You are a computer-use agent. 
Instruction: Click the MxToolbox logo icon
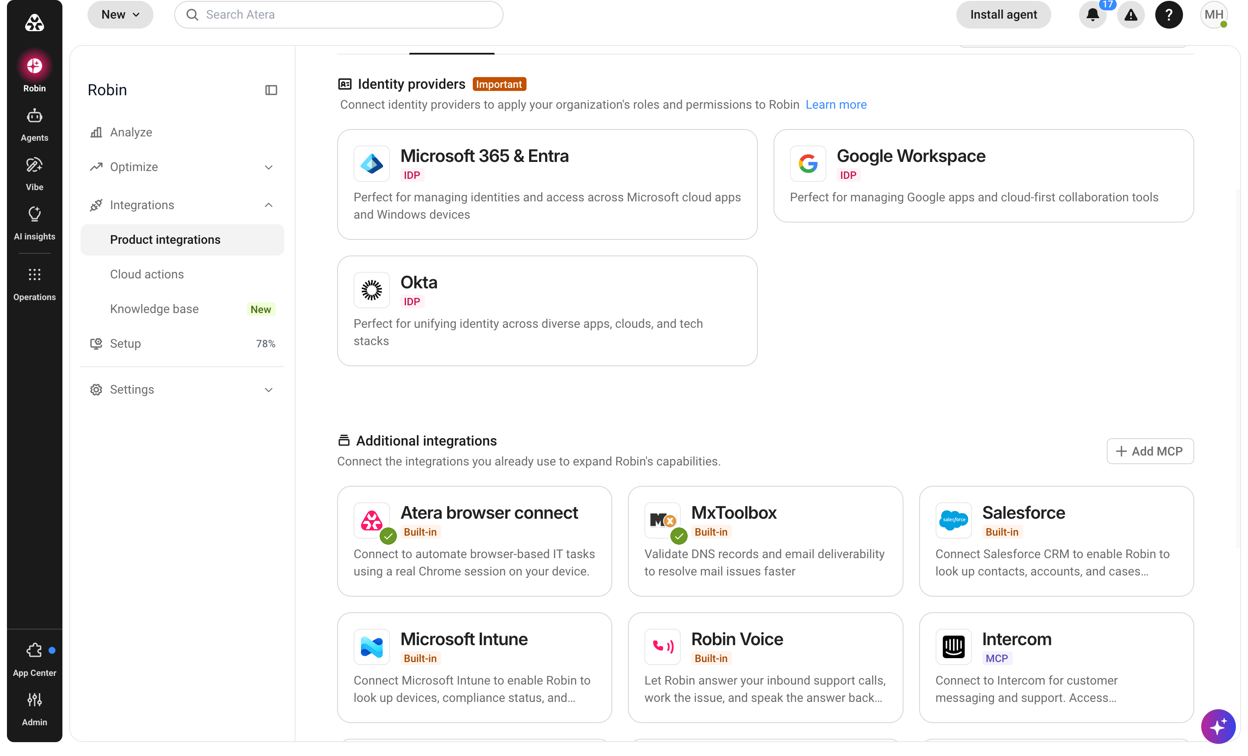[663, 520]
